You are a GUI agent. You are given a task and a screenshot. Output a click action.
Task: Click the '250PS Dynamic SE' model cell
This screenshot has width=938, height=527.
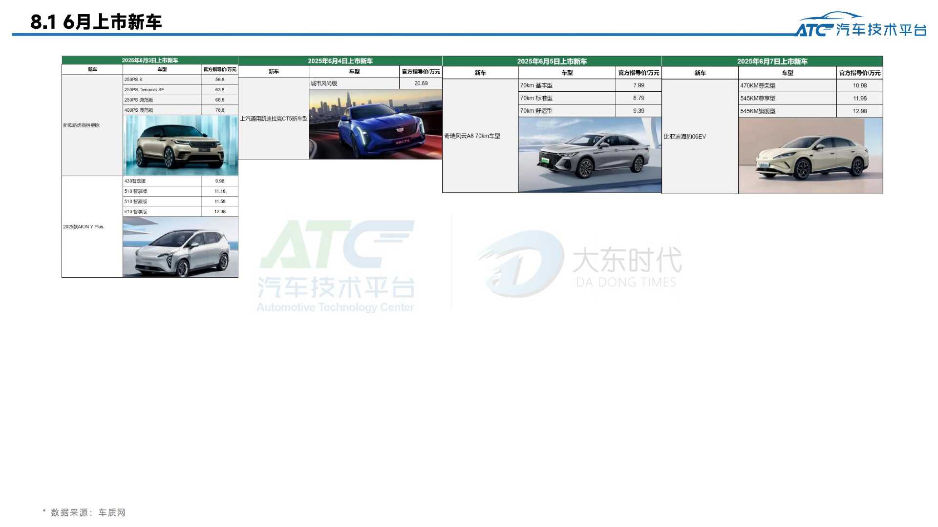pos(162,89)
